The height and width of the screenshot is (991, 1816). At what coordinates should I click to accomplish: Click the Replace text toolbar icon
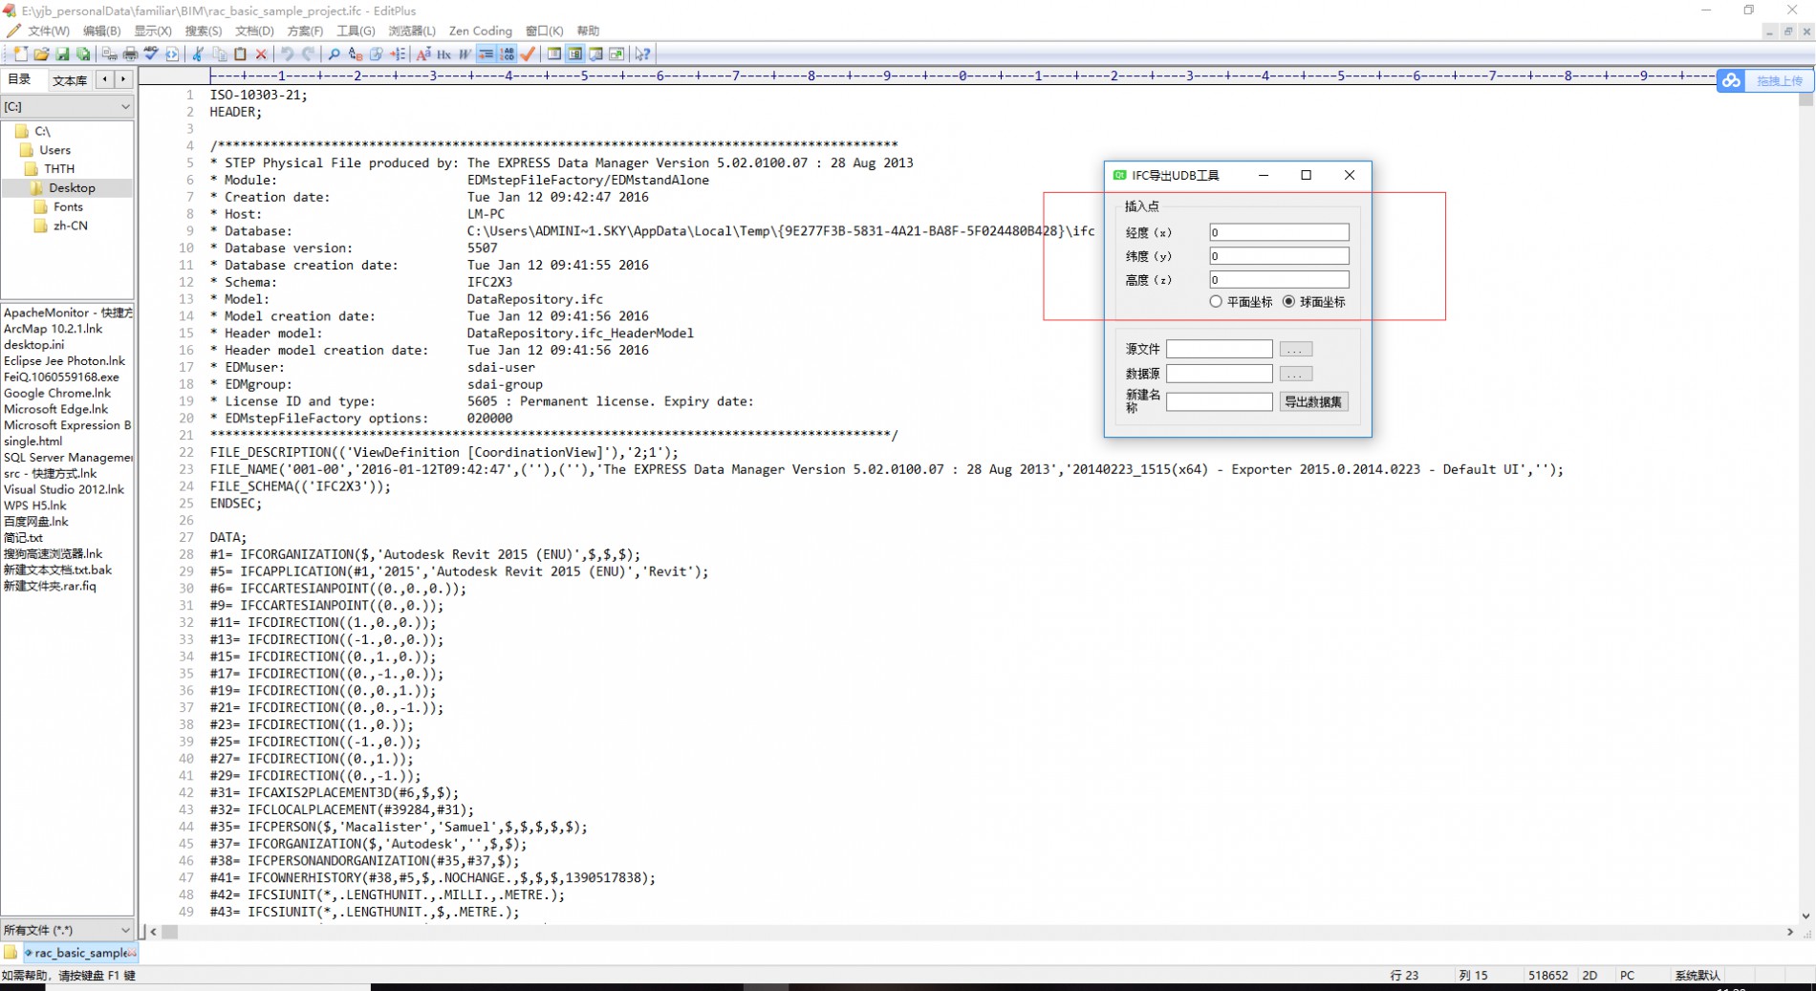click(355, 54)
